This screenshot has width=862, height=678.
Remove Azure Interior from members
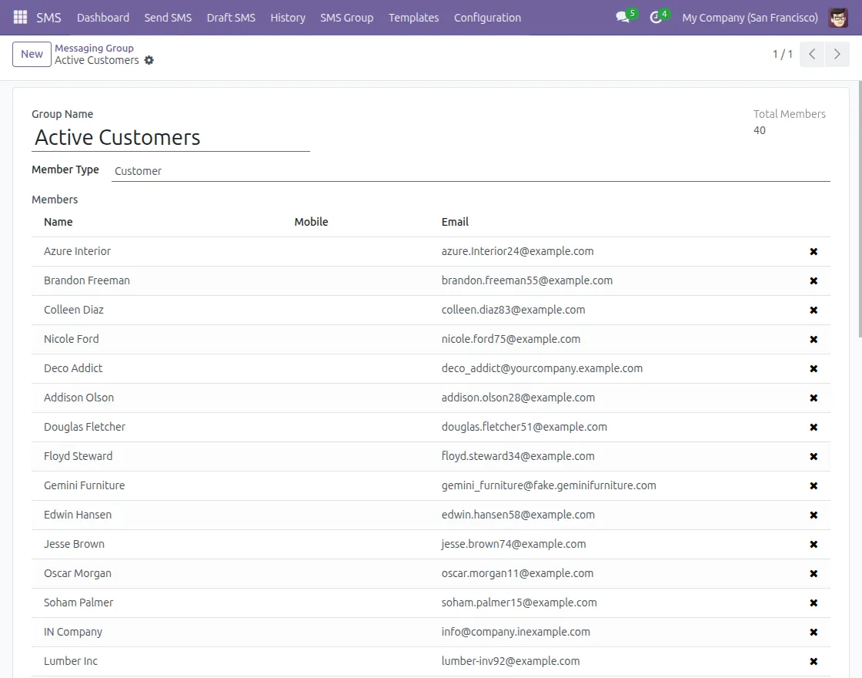tap(814, 251)
